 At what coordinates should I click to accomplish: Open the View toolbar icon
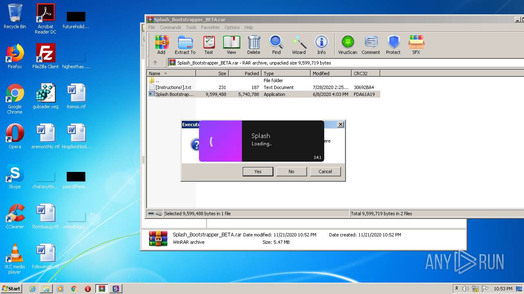pos(231,45)
